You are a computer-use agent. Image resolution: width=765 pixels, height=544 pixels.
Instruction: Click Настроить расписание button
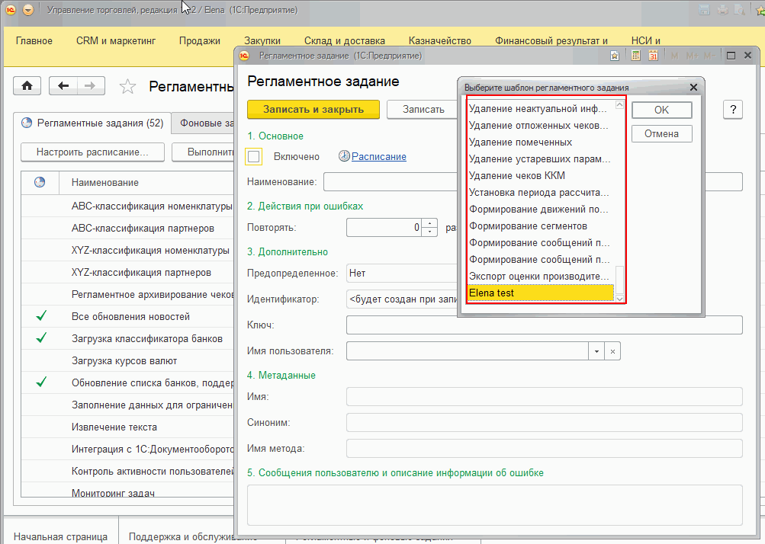[x=93, y=152]
